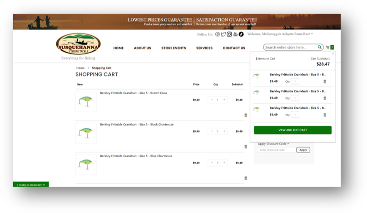367x213 pixels.
Task: Remove the first mini-cart item via trash icon
Action: point(325,82)
